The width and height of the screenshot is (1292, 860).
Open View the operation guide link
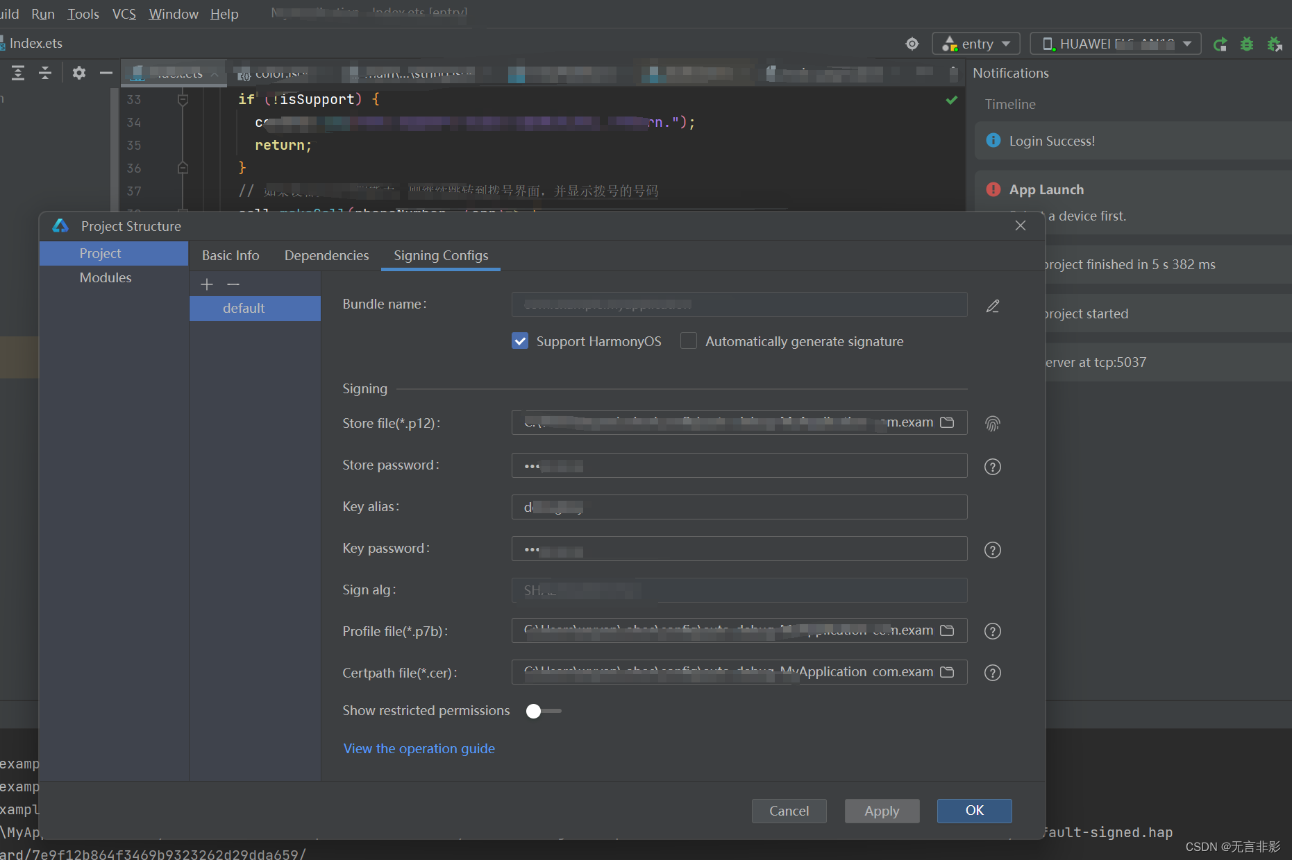[x=419, y=748]
